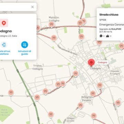
Task: Click the Viale Leonardo da Vinci street label
Action: pyautogui.click(x=67, y=50)
